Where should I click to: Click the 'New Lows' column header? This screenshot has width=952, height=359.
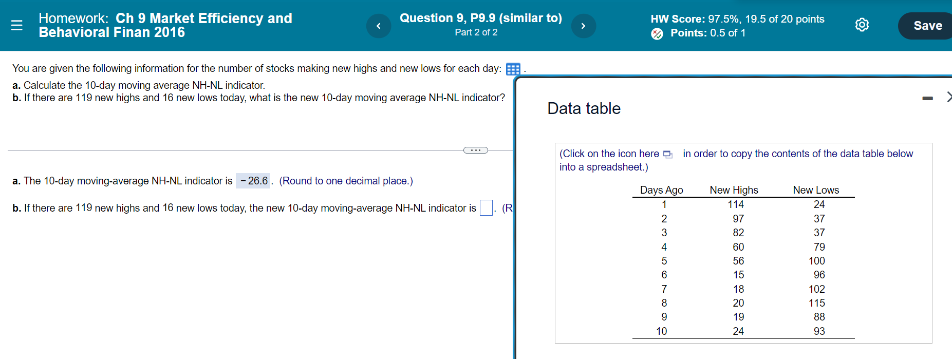click(816, 190)
